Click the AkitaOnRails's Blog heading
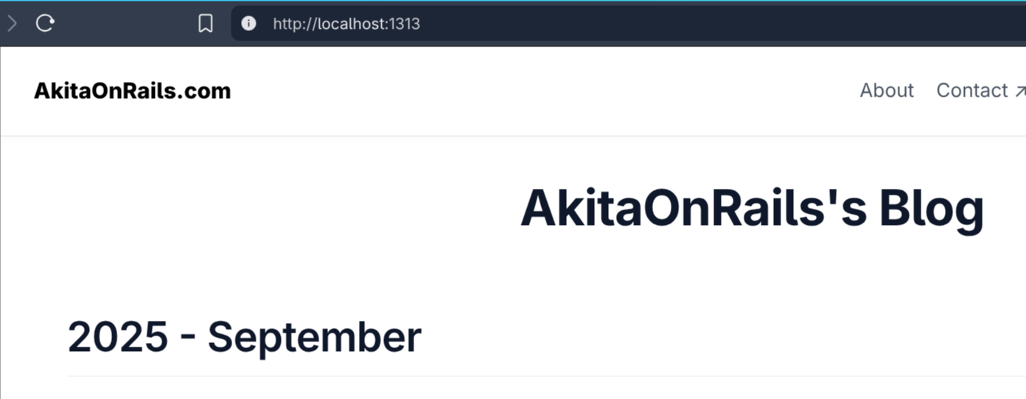 tap(753, 209)
